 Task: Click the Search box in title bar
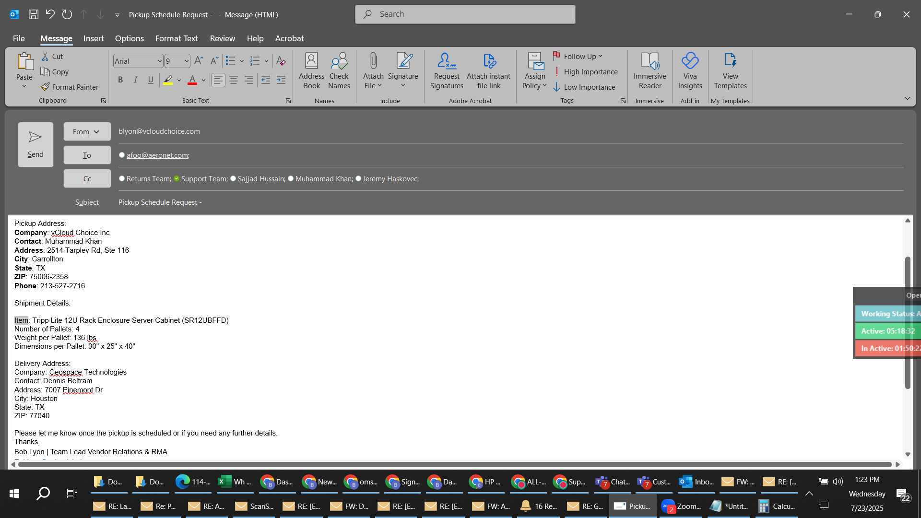click(465, 14)
